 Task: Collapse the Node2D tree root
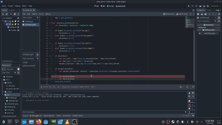click(2, 18)
